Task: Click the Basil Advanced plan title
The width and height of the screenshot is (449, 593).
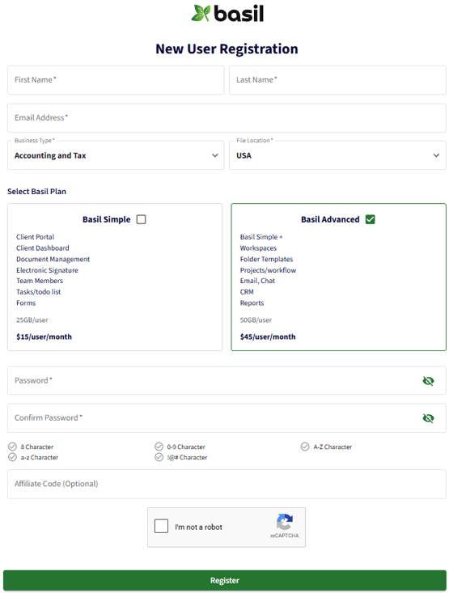Action: pos(330,219)
